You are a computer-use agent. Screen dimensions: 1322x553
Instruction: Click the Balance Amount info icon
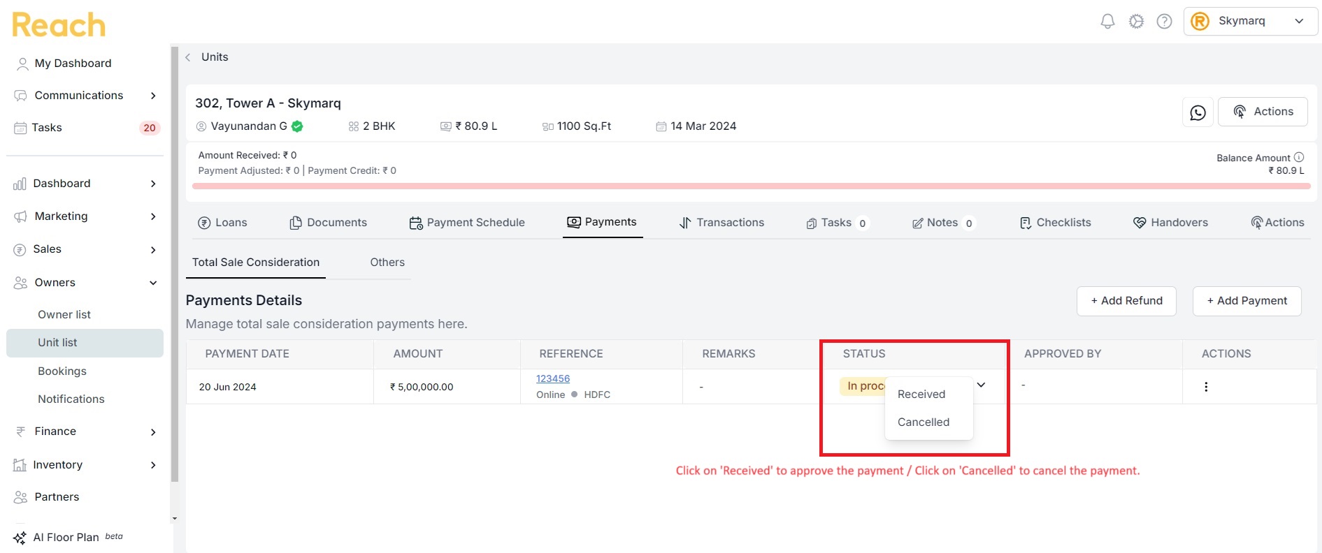coord(1298,157)
